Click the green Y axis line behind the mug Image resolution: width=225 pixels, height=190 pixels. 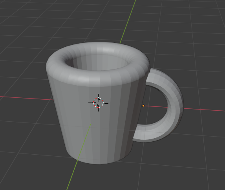click(128, 22)
